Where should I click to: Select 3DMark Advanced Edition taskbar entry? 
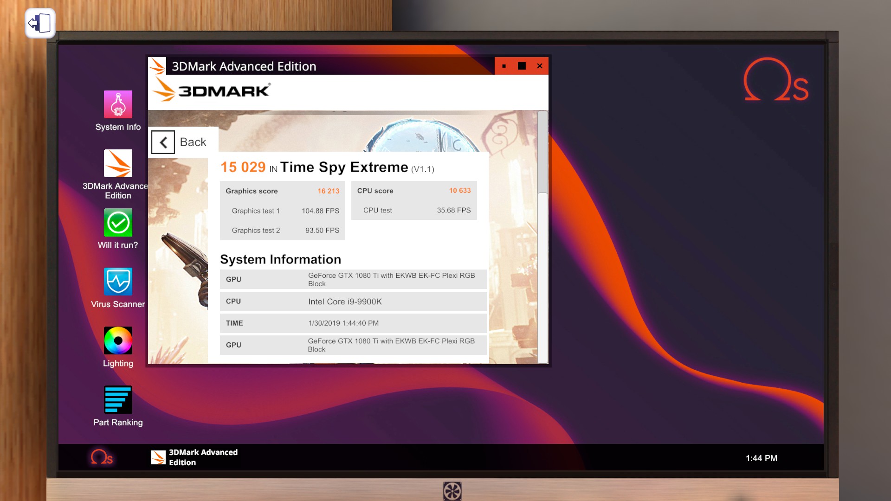194,457
